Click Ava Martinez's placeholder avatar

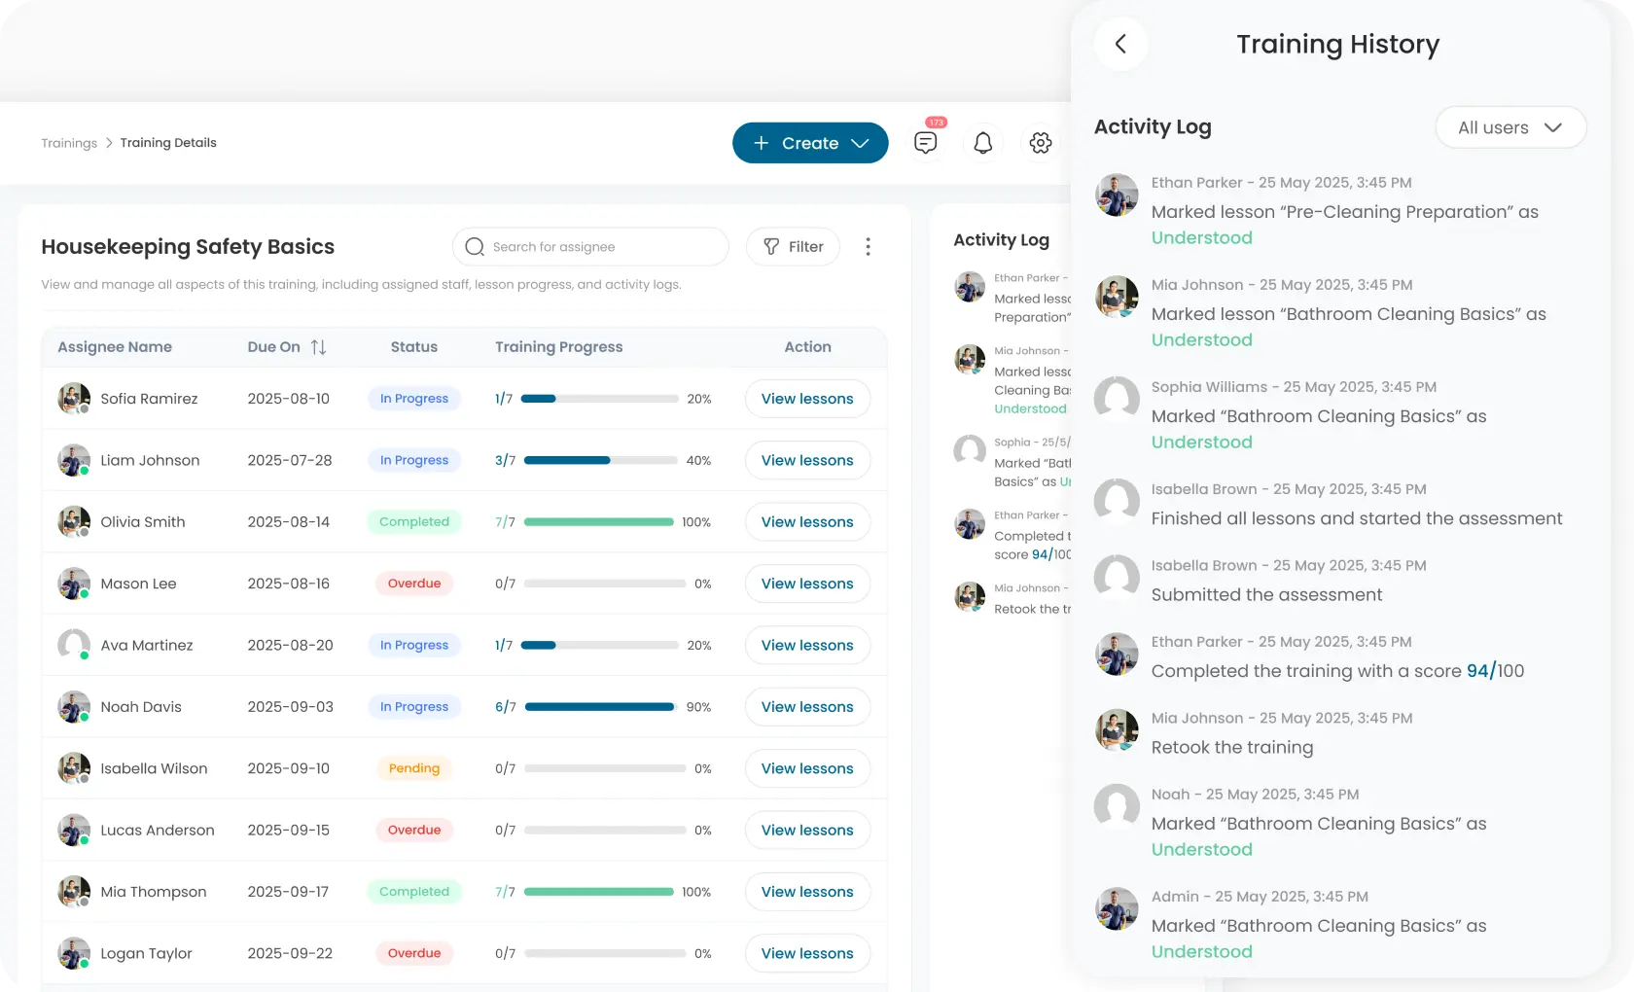(73, 644)
